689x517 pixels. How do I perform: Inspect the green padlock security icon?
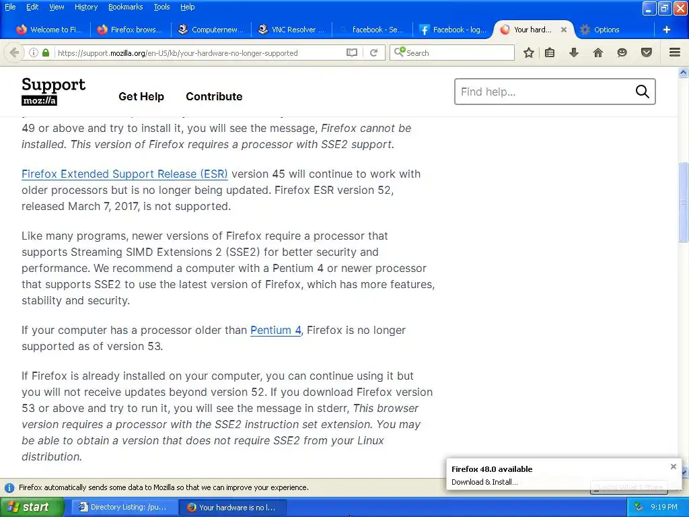coord(46,53)
